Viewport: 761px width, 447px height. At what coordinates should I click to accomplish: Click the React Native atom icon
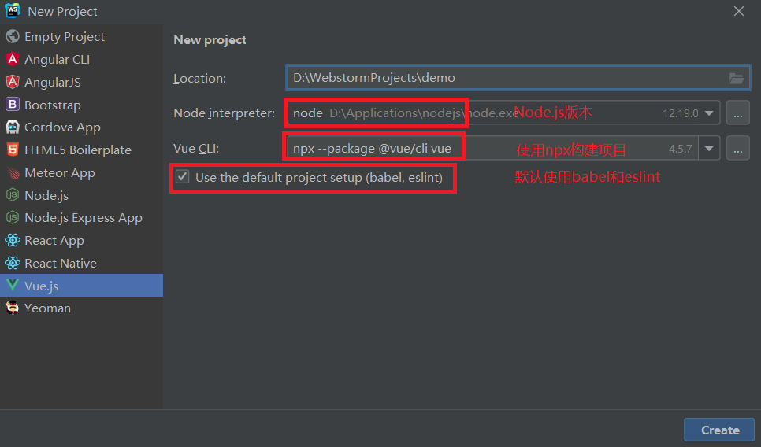click(12, 264)
